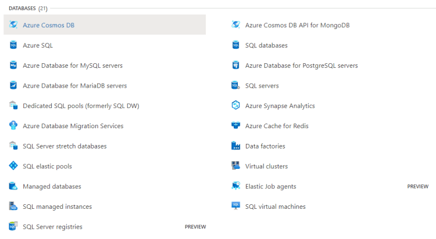
Task: Click the Data factories icon
Action: point(236,146)
